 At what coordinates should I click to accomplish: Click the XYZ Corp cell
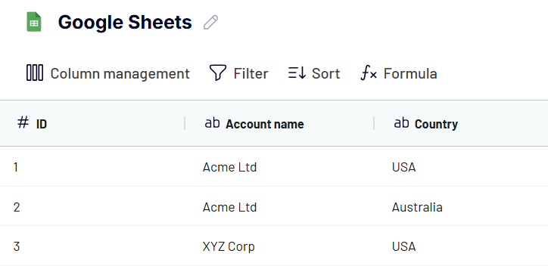pyautogui.click(x=229, y=247)
